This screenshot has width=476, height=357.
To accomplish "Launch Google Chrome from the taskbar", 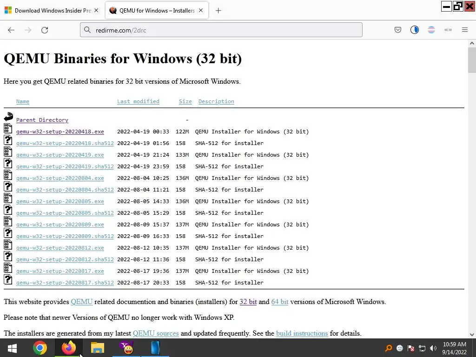I will [x=40, y=348].
